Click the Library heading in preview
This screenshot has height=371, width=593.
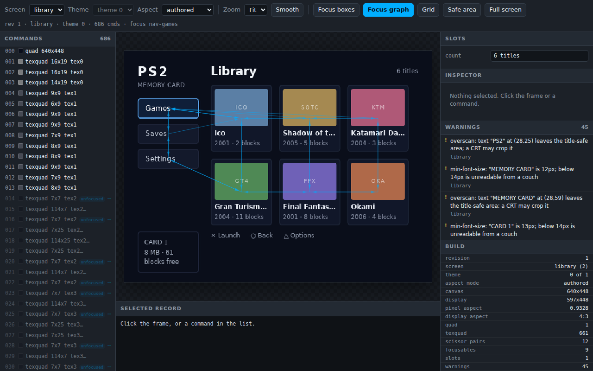coord(233,71)
